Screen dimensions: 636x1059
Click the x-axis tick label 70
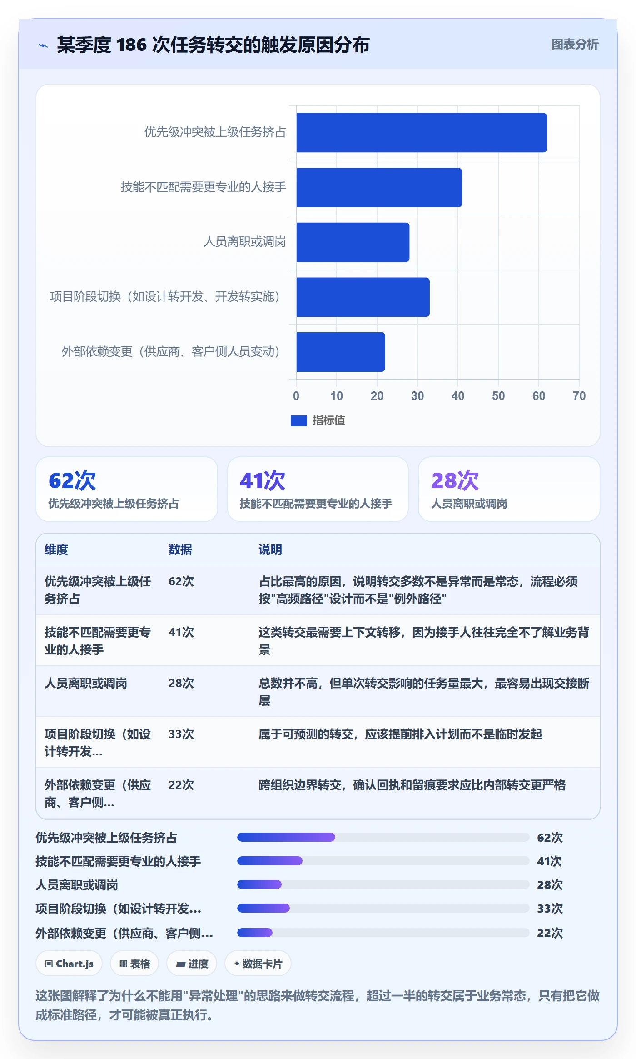pyautogui.click(x=579, y=396)
